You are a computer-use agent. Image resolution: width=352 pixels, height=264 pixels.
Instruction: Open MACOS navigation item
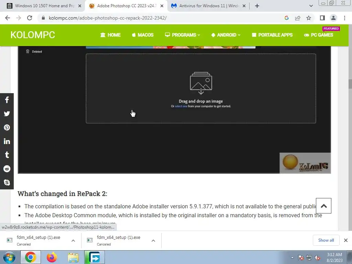(x=143, y=35)
